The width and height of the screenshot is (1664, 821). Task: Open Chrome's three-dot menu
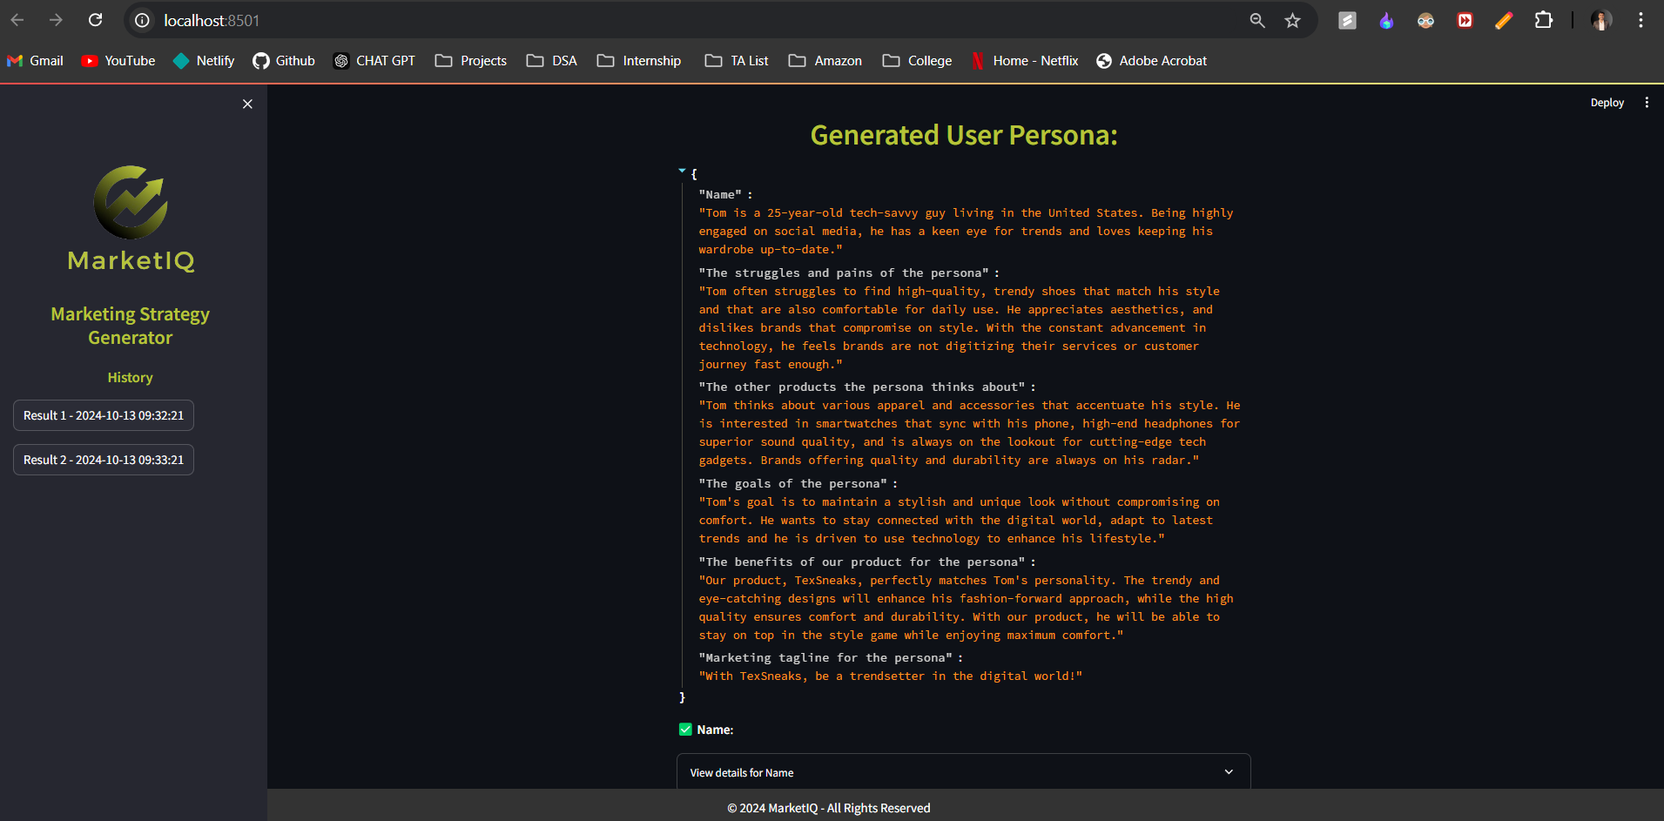(1640, 20)
